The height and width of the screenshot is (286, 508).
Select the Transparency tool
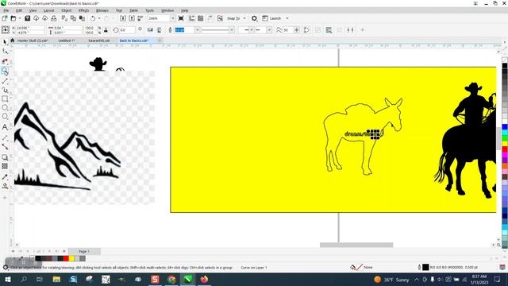(5, 166)
